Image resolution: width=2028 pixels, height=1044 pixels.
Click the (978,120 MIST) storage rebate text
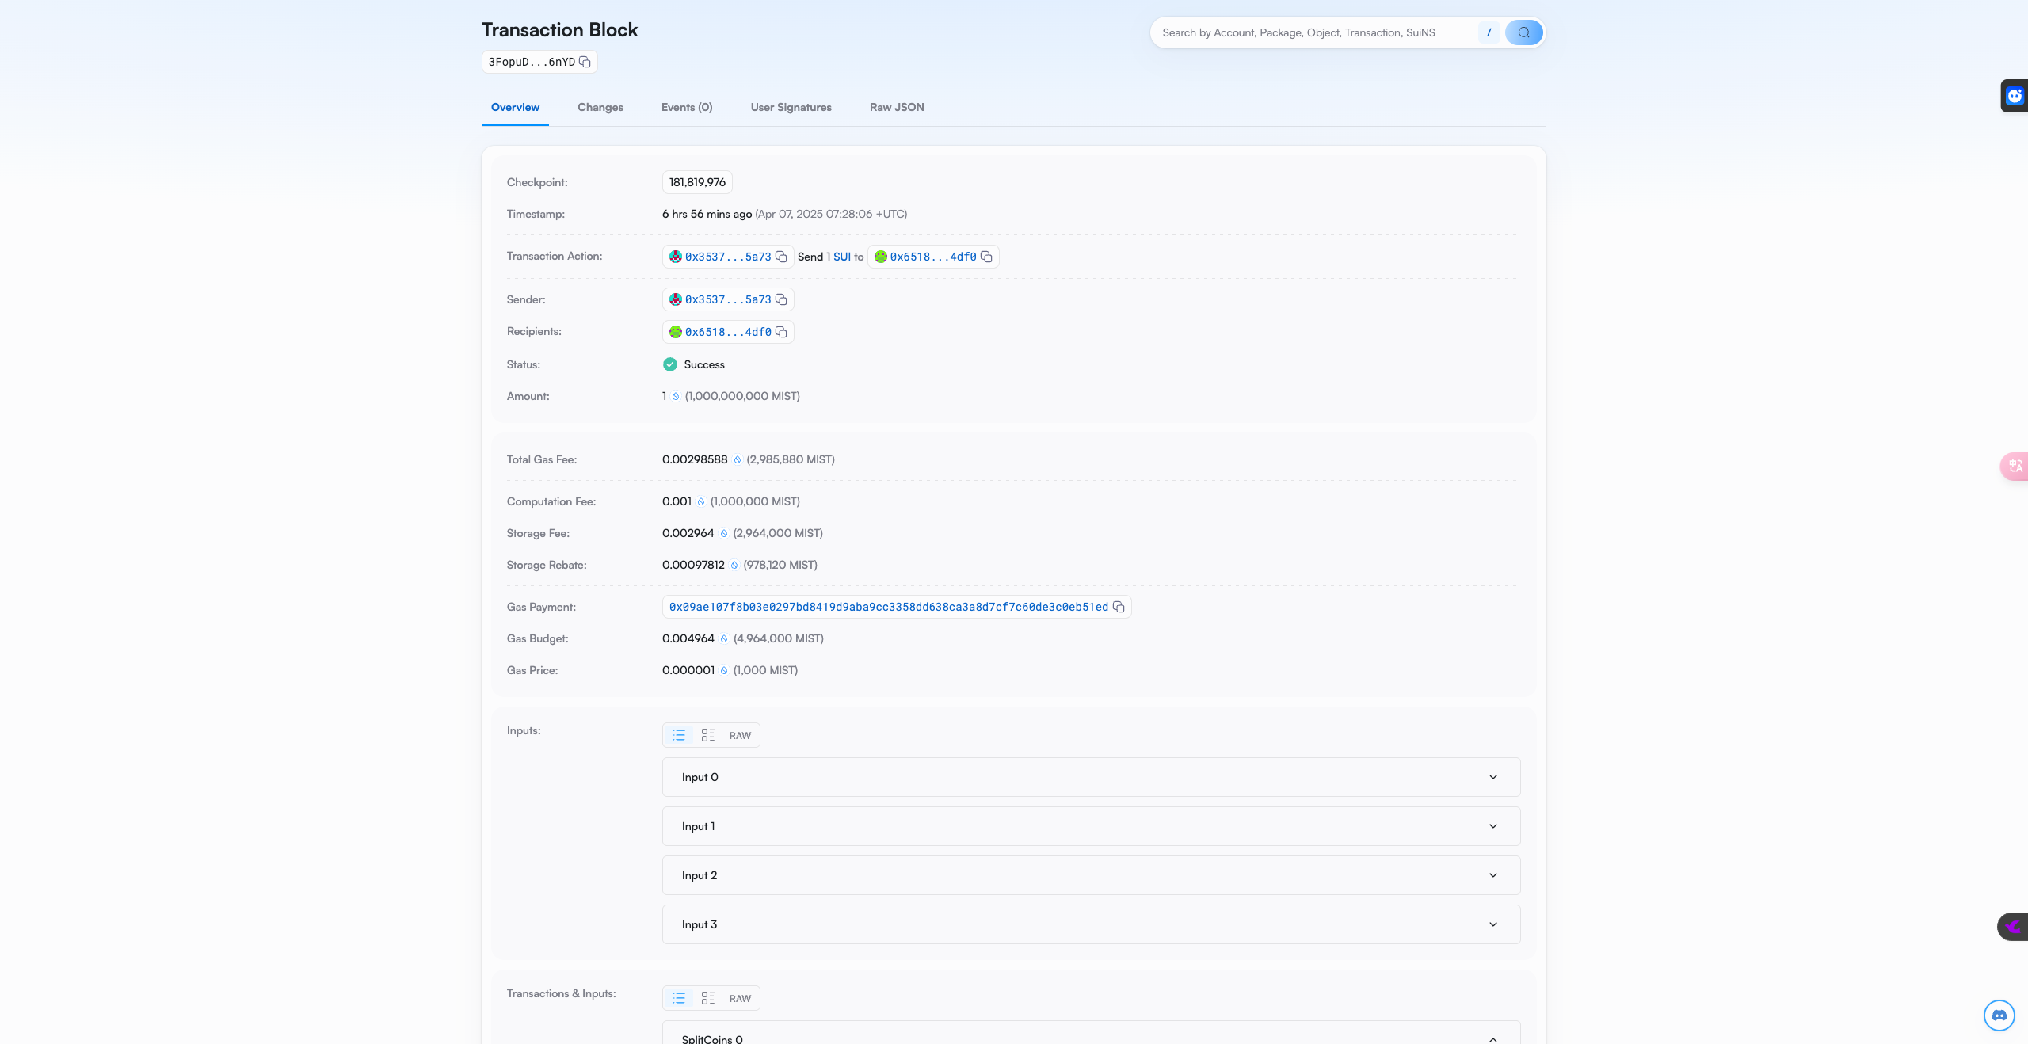[x=780, y=565]
